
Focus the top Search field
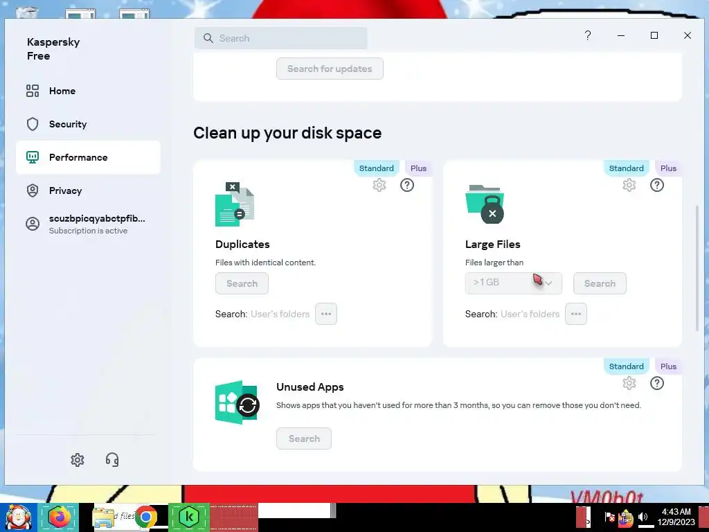(x=281, y=39)
